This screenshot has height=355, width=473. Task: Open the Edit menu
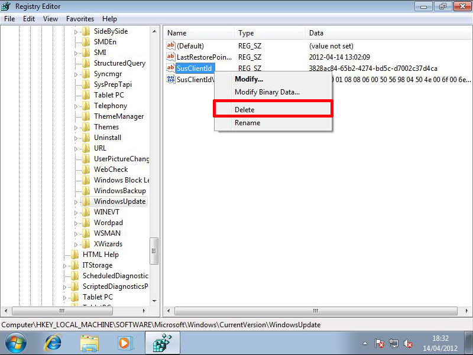pos(28,19)
